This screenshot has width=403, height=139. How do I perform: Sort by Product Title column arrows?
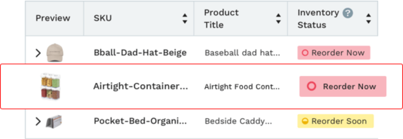pyautogui.click(x=278, y=19)
